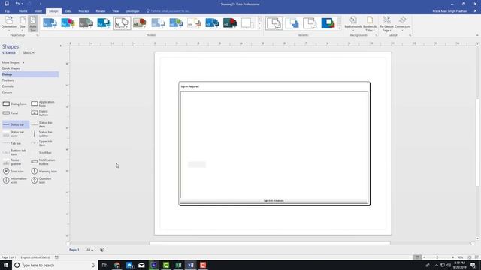Select the outlined white theme thumbnail
Screen dimensions: 481x270
coord(122,23)
